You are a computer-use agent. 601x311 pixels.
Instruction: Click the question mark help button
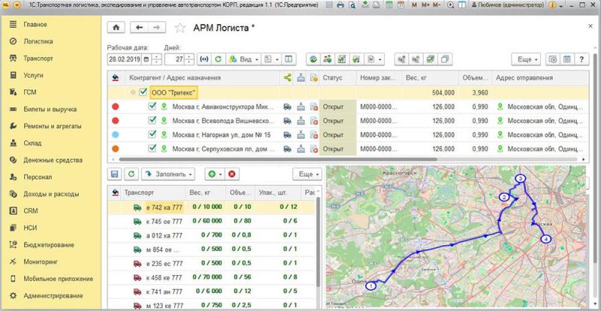click(581, 59)
